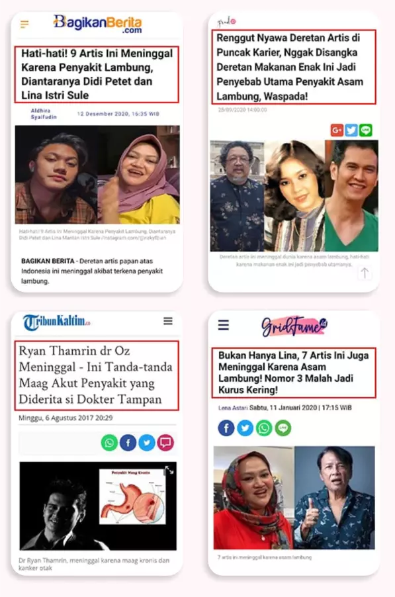Share TribunKaltim article on Facebook
The image size is (395, 597).
pos(128,443)
